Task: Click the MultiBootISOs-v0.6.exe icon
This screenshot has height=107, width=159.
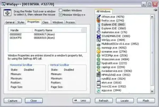Action: [x=99, y=44]
